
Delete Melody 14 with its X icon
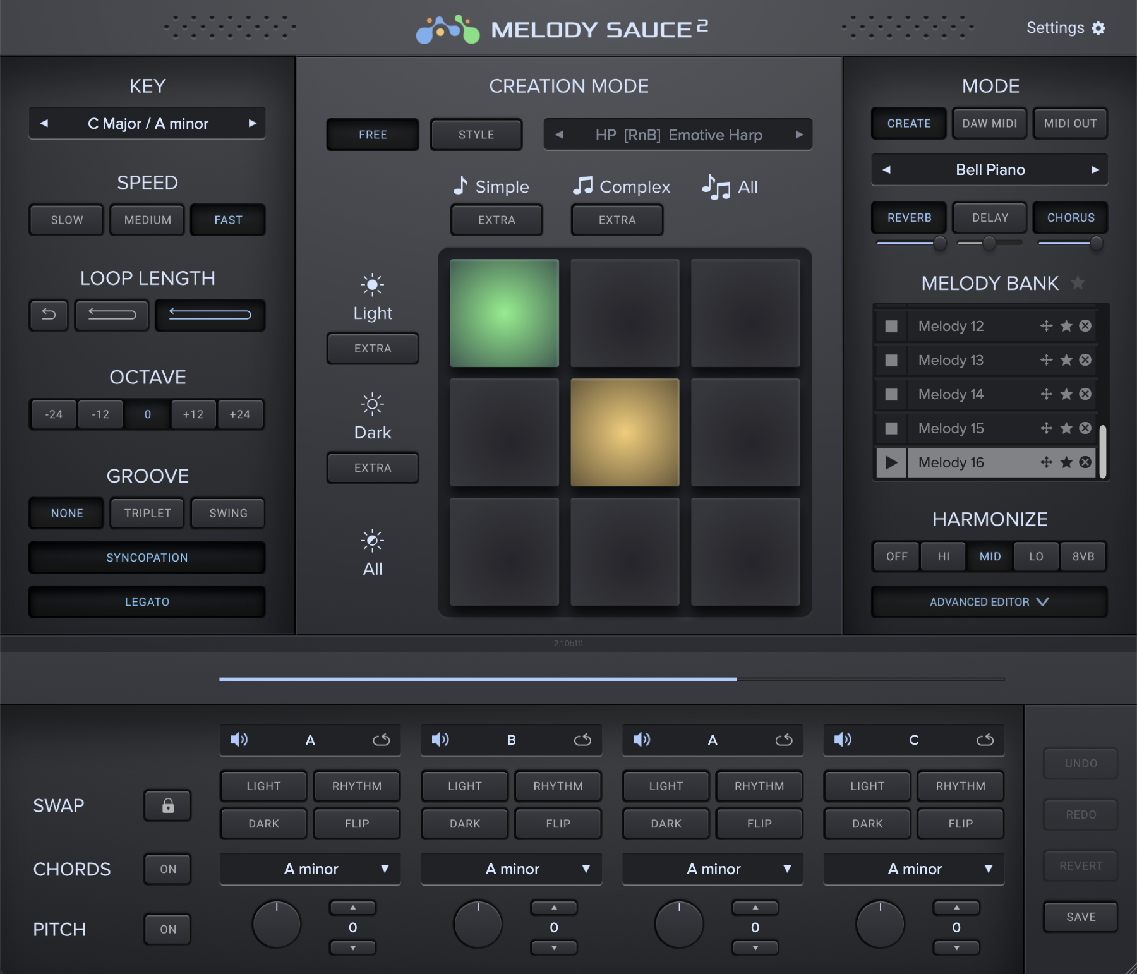click(1085, 394)
